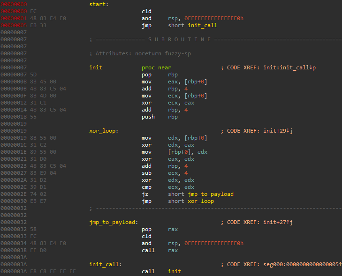Click the start label at the top
342x276 pixels.
pyautogui.click(x=99, y=4)
